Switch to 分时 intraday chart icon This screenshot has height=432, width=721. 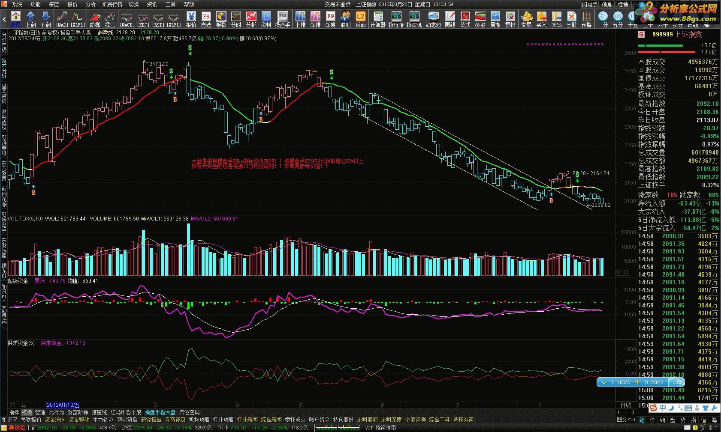(236, 19)
